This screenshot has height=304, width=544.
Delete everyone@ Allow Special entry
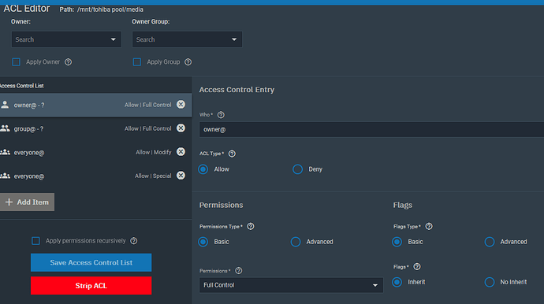pos(181,176)
